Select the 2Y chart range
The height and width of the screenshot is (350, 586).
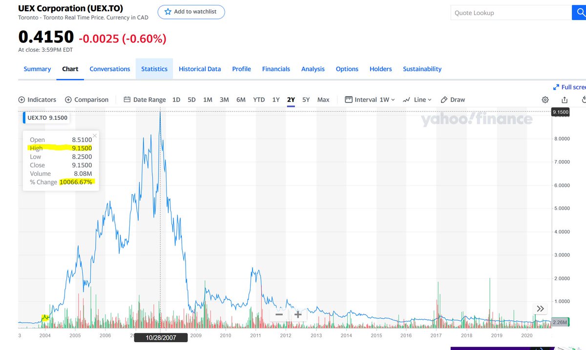click(x=291, y=100)
